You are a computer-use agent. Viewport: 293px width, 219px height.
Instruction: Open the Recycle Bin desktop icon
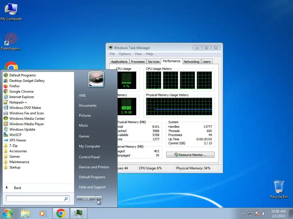[279, 189]
